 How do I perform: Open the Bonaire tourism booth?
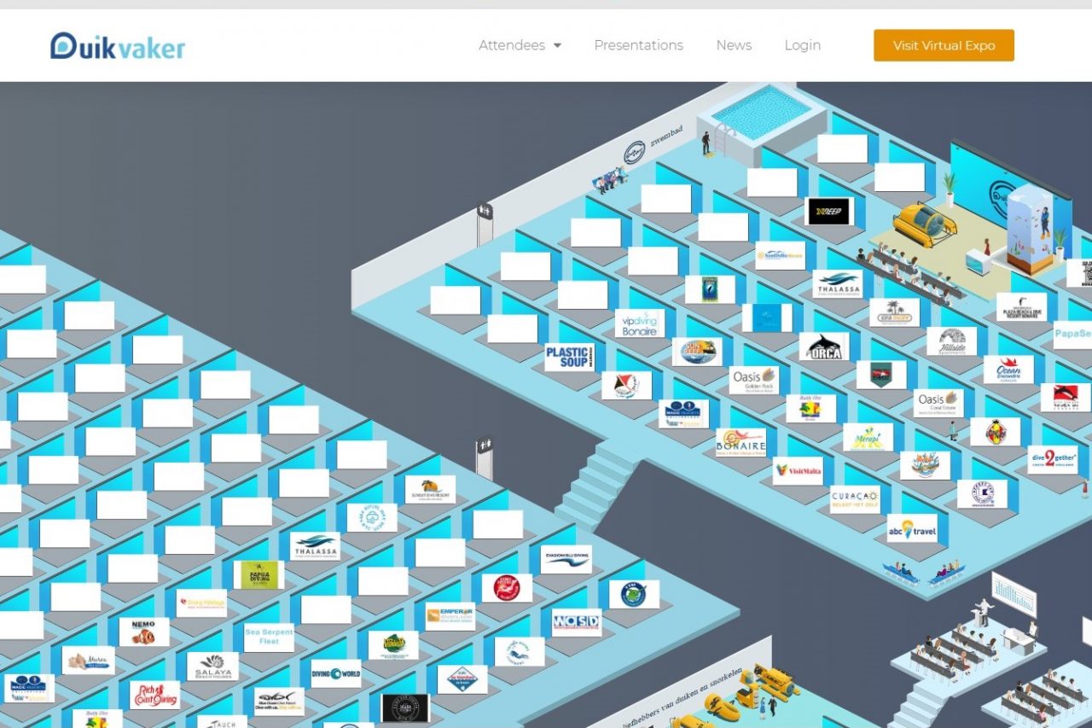(x=741, y=442)
